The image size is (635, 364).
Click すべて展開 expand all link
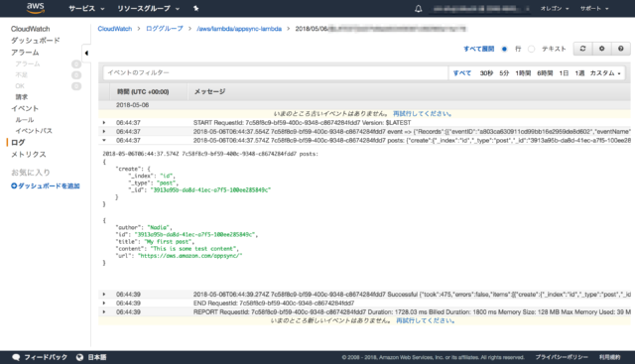coord(478,49)
